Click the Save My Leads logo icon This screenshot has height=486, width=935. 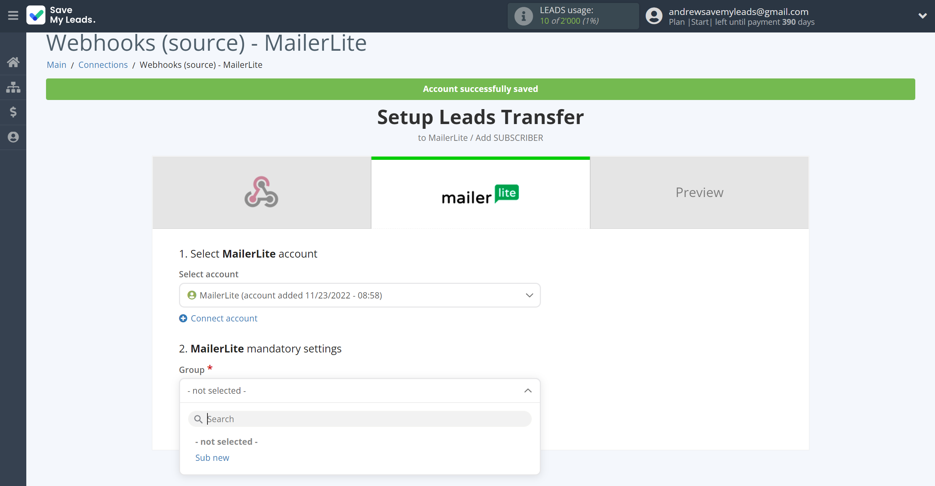(x=36, y=15)
